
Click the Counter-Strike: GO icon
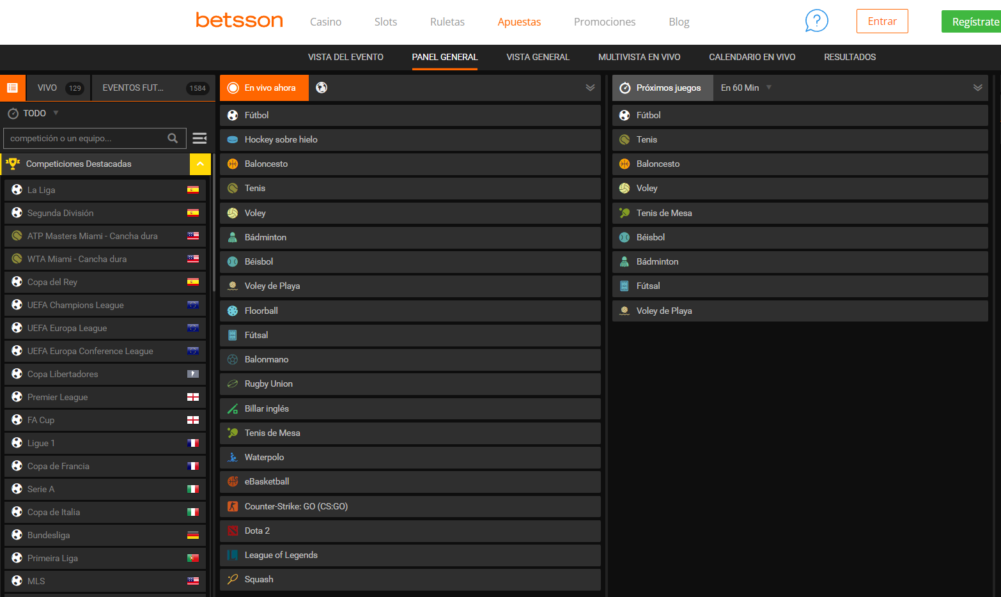point(233,506)
